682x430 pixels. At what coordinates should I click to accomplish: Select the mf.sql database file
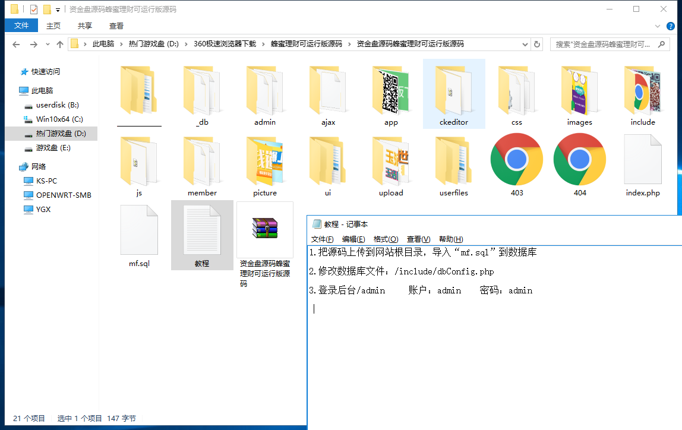(139, 230)
